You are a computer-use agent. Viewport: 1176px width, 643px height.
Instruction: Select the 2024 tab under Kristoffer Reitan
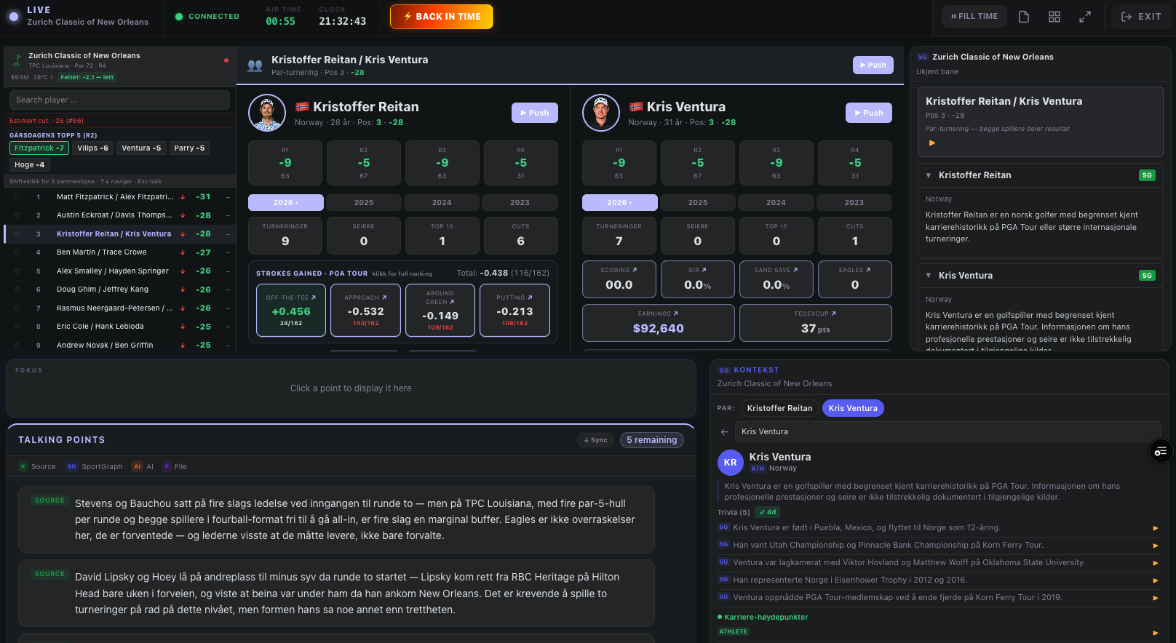click(x=442, y=203)
